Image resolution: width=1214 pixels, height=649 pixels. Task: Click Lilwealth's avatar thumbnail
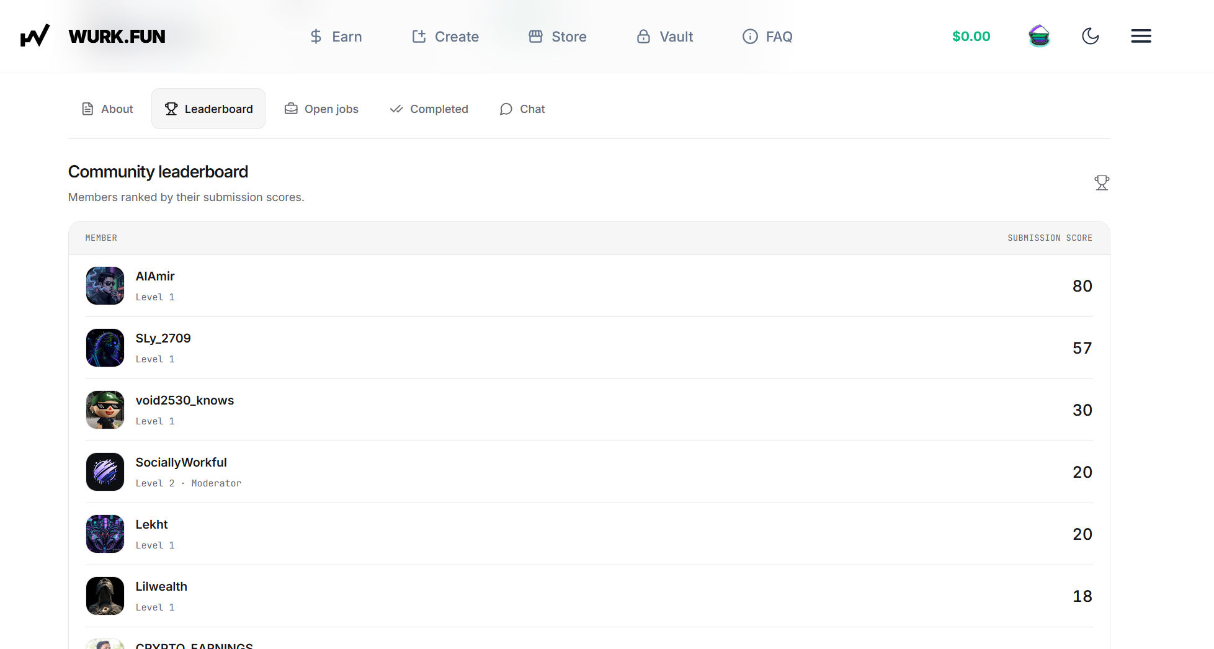click(x=105, y=596)
